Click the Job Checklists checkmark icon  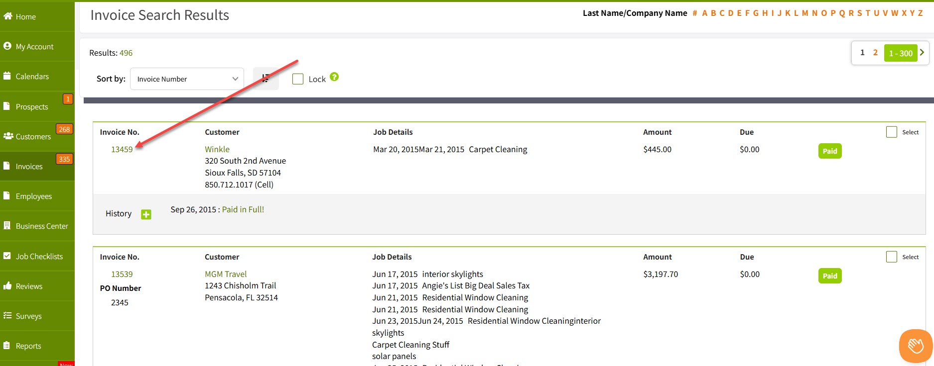(x=7, y=256)
